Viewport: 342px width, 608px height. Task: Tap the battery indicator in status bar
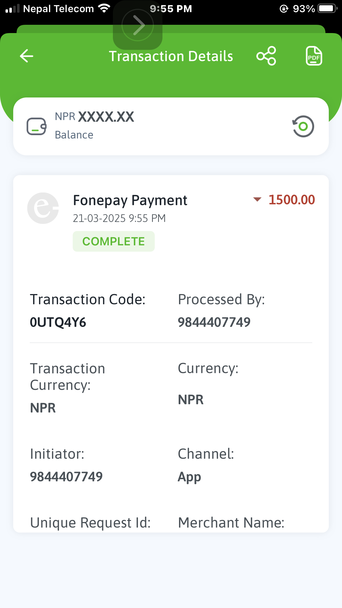(x=328, y=9)
